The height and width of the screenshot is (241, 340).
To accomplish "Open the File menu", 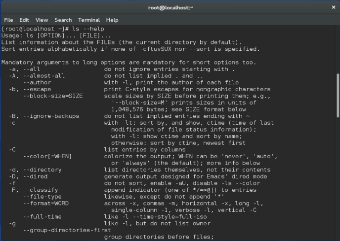I will point(8,20).
